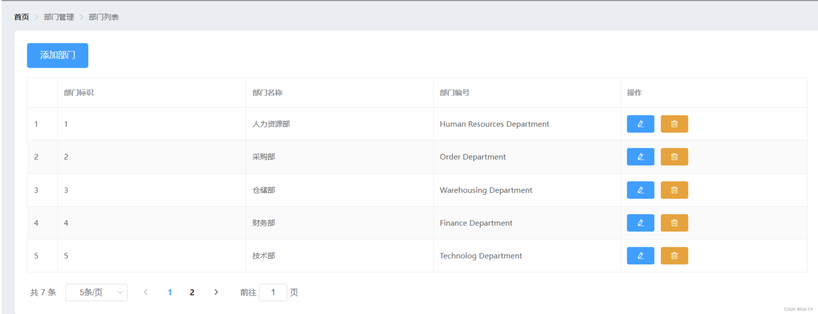Open 部门管理 breadcrumb link
The image size is (818, 314).
tap(59, 17)
